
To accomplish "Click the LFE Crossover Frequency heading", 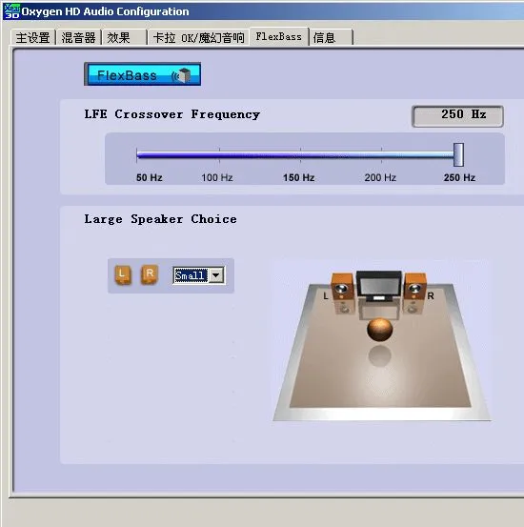I will [x=172, y=114].
